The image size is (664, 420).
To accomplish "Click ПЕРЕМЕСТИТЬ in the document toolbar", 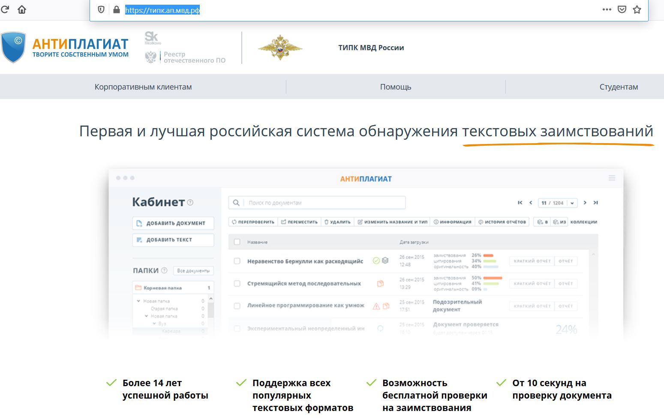I will point(299,222).
